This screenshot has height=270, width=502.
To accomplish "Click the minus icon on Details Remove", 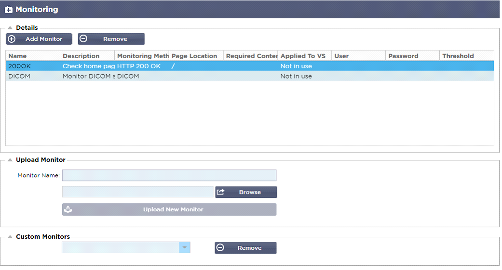I will (83, 39).
